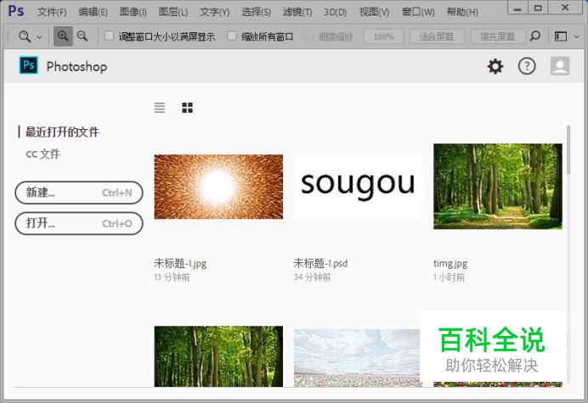Toggle the 细微缩放 checkbox
Image resolution: width=588 pixels, height=403 pixels.
[309, 36]
